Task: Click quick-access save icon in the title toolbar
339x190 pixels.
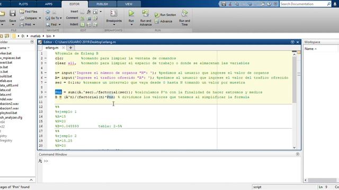Action: tap(224, 4)
